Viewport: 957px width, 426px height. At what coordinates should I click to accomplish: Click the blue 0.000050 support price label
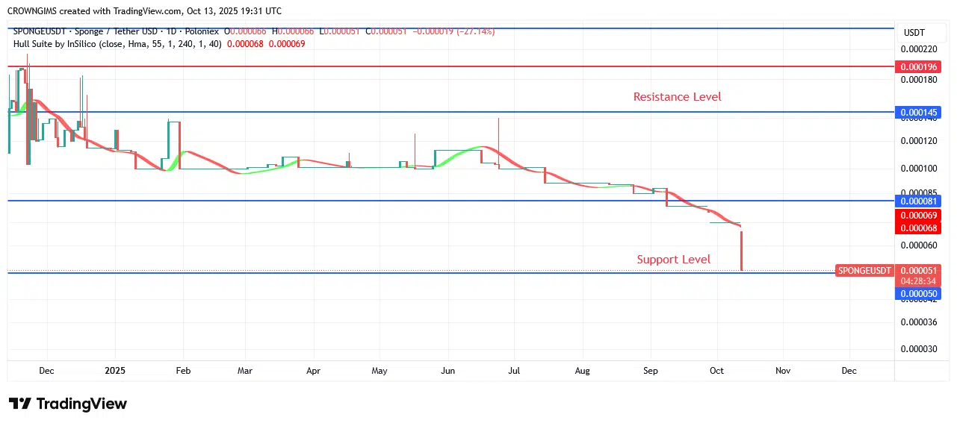(919, 294)
